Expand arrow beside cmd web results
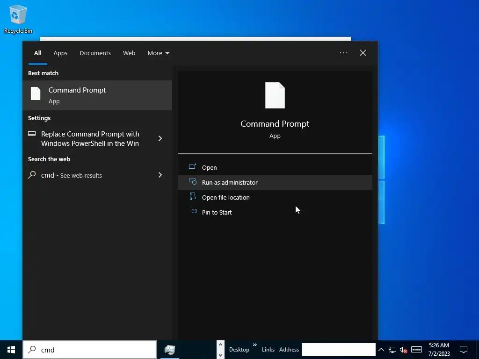The image size is (479, 359). [160, 175]
